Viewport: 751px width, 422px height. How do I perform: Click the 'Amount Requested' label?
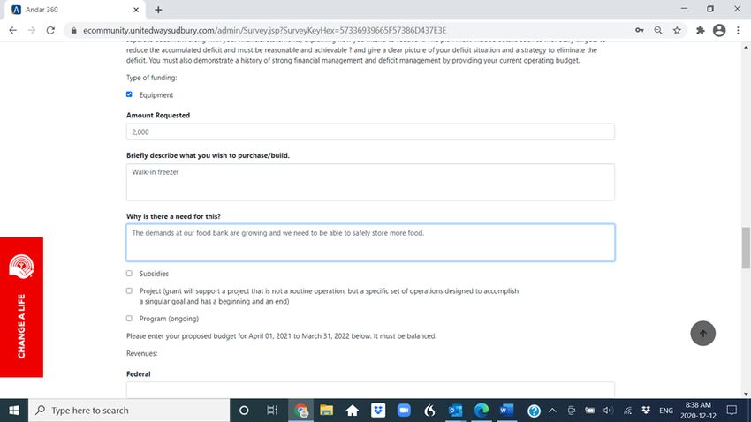pos(158,116)
